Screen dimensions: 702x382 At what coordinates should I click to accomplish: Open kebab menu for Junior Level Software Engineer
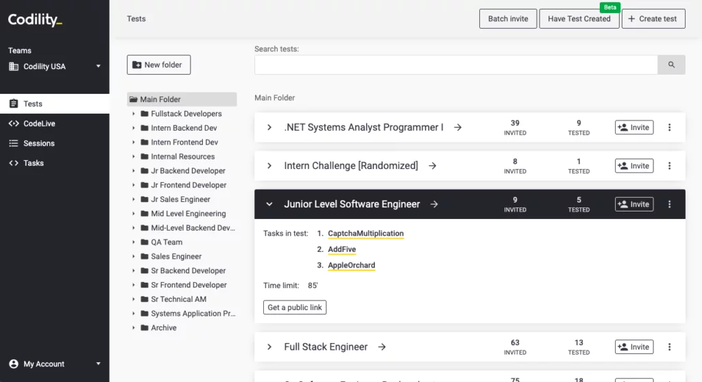670,204
